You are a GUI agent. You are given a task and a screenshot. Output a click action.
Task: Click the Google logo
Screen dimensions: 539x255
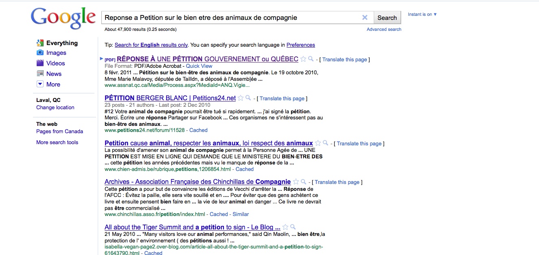pos(64,19)
